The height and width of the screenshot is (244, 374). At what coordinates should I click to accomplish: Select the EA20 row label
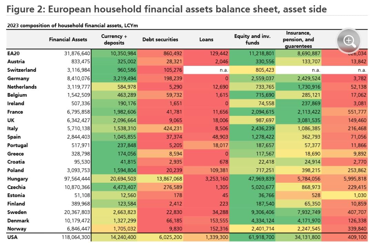14,53
